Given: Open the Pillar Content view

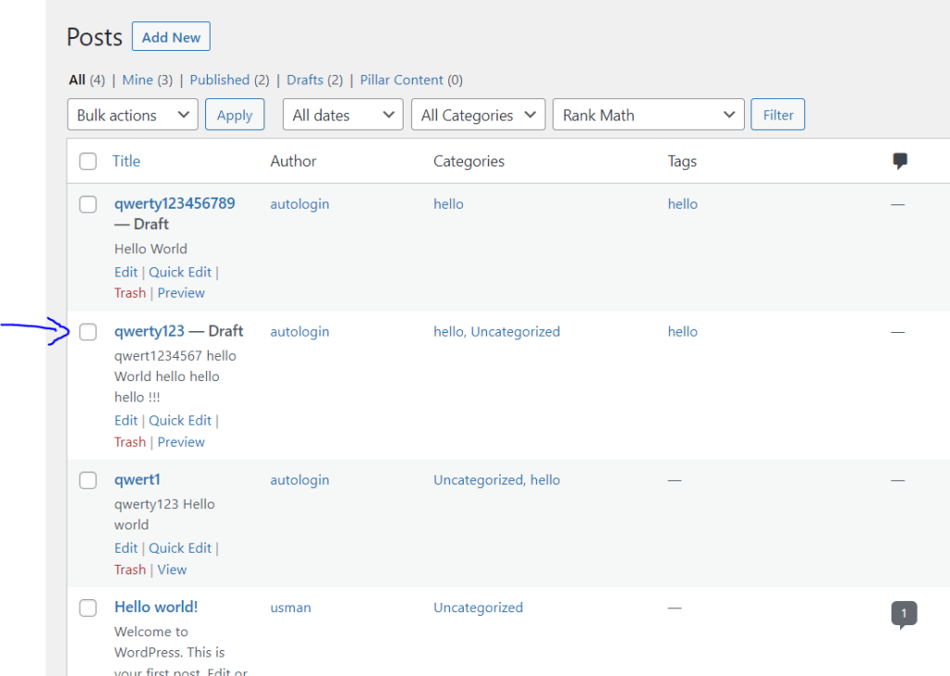Looking at the screenshot, I should click(x=402, y=80).
